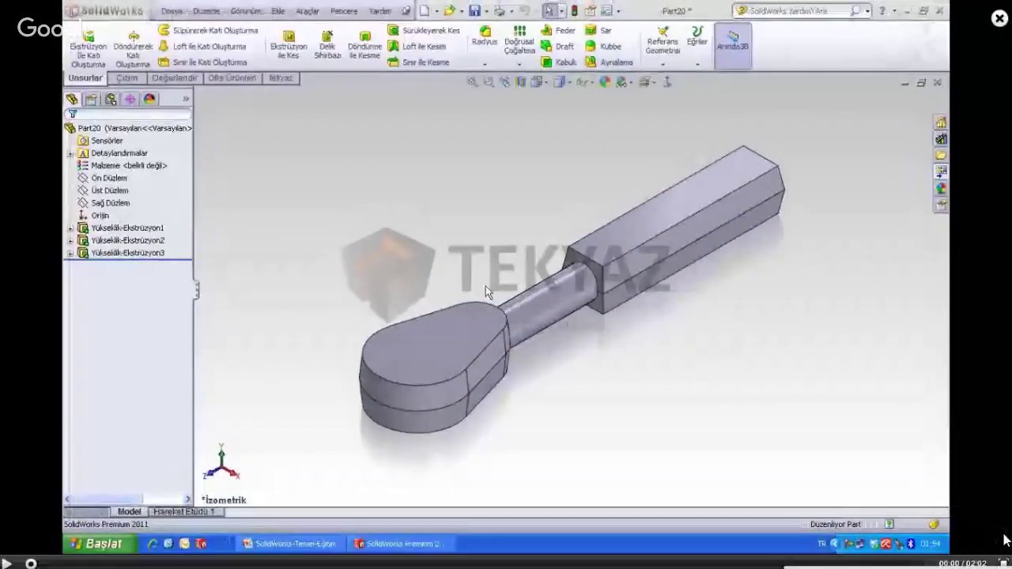1012x569 pixels.
Task: Select the Feder rib tool
Action: point(558,30)
